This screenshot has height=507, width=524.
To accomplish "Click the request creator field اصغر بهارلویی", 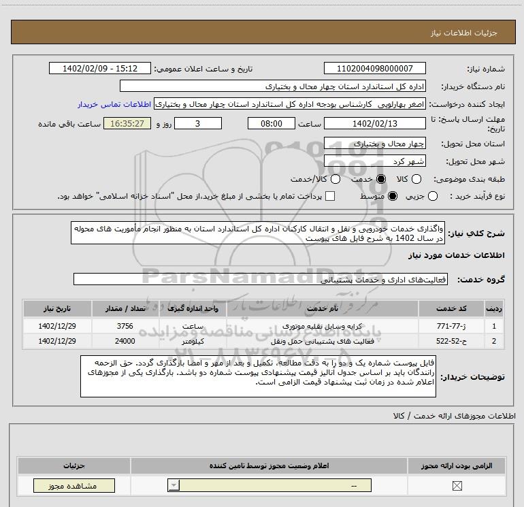I will (x=290, y=104).
